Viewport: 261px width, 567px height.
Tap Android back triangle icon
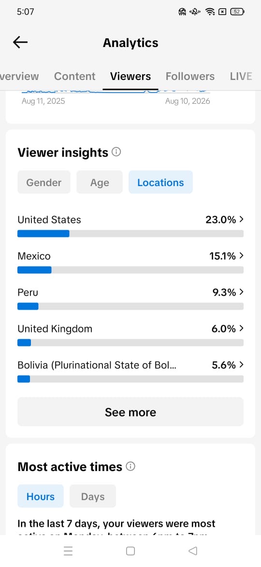193,551
